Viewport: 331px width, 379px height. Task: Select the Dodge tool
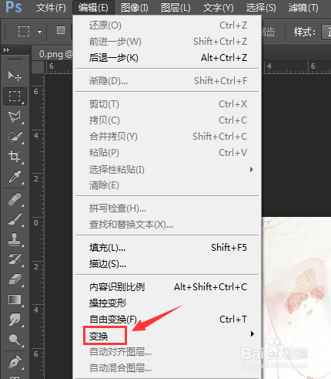[x=15, y=340]
